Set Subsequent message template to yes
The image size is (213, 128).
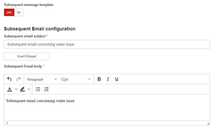9,12
